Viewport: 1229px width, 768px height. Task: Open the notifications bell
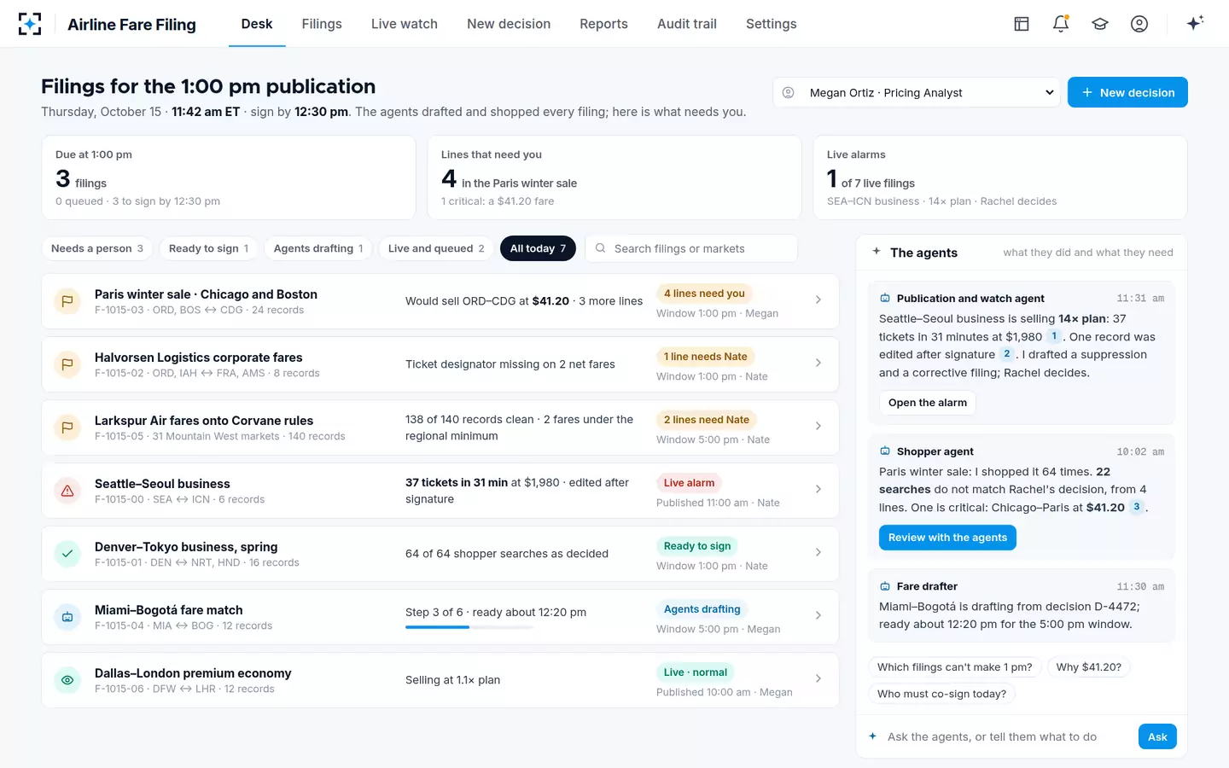click(1061, 24)
